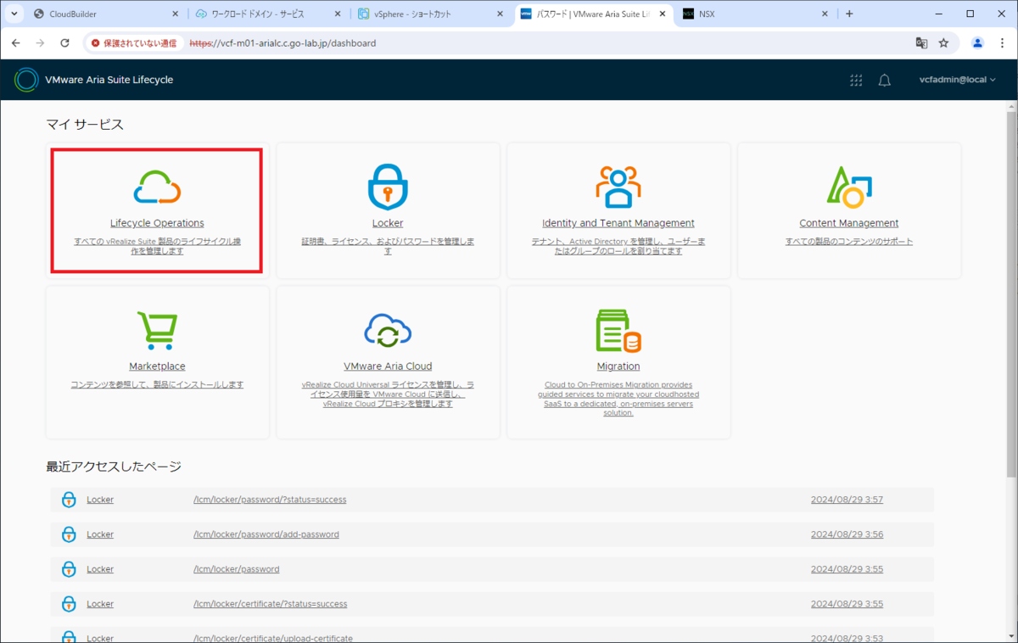
Task: Click the VMware Aria Cloud sync icon
Action: (x=388, y=331)
